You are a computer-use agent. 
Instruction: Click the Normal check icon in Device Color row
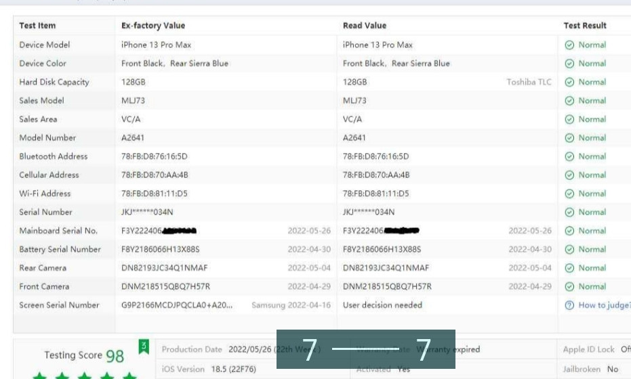tap(569, 64)
